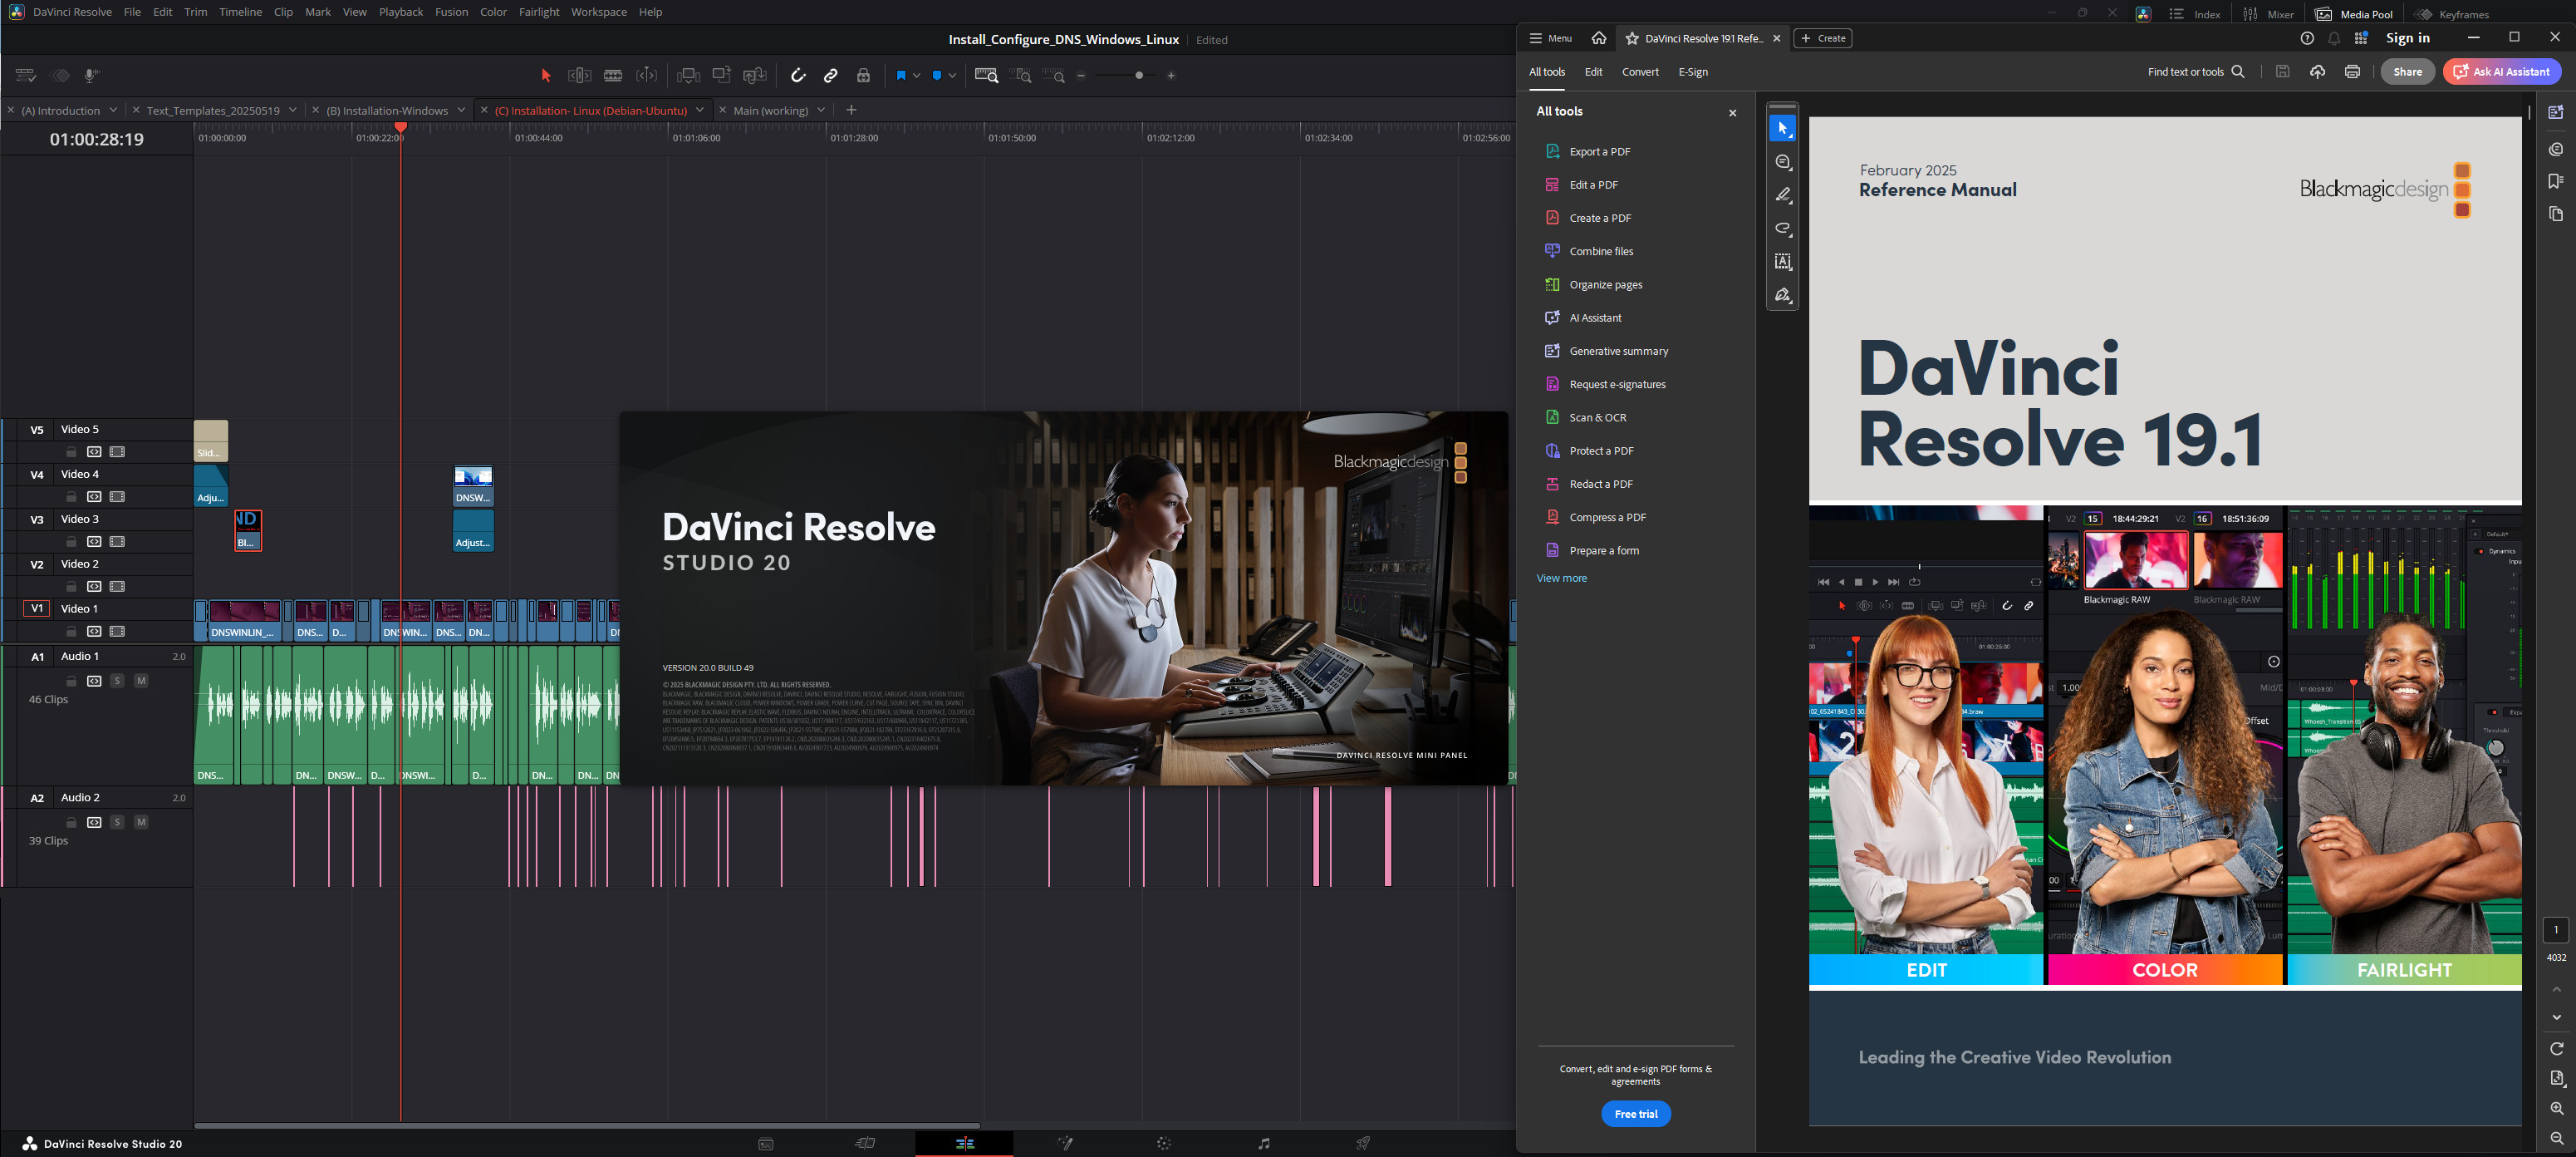Click the horizontal timeline scrollbar

(x=587, y=1125)
